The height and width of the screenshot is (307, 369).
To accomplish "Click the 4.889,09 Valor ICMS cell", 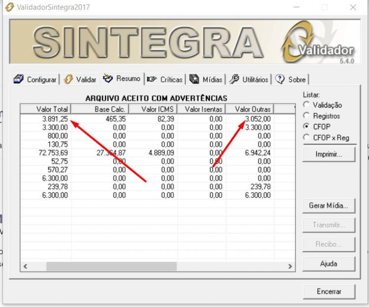I will (x=161, y=153).
